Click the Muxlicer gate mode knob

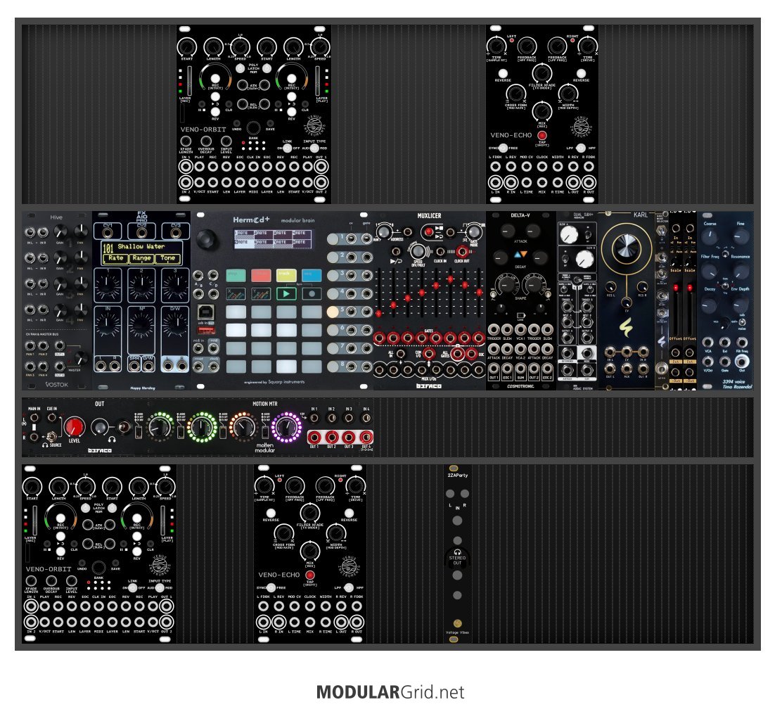[x=474, y=231]
